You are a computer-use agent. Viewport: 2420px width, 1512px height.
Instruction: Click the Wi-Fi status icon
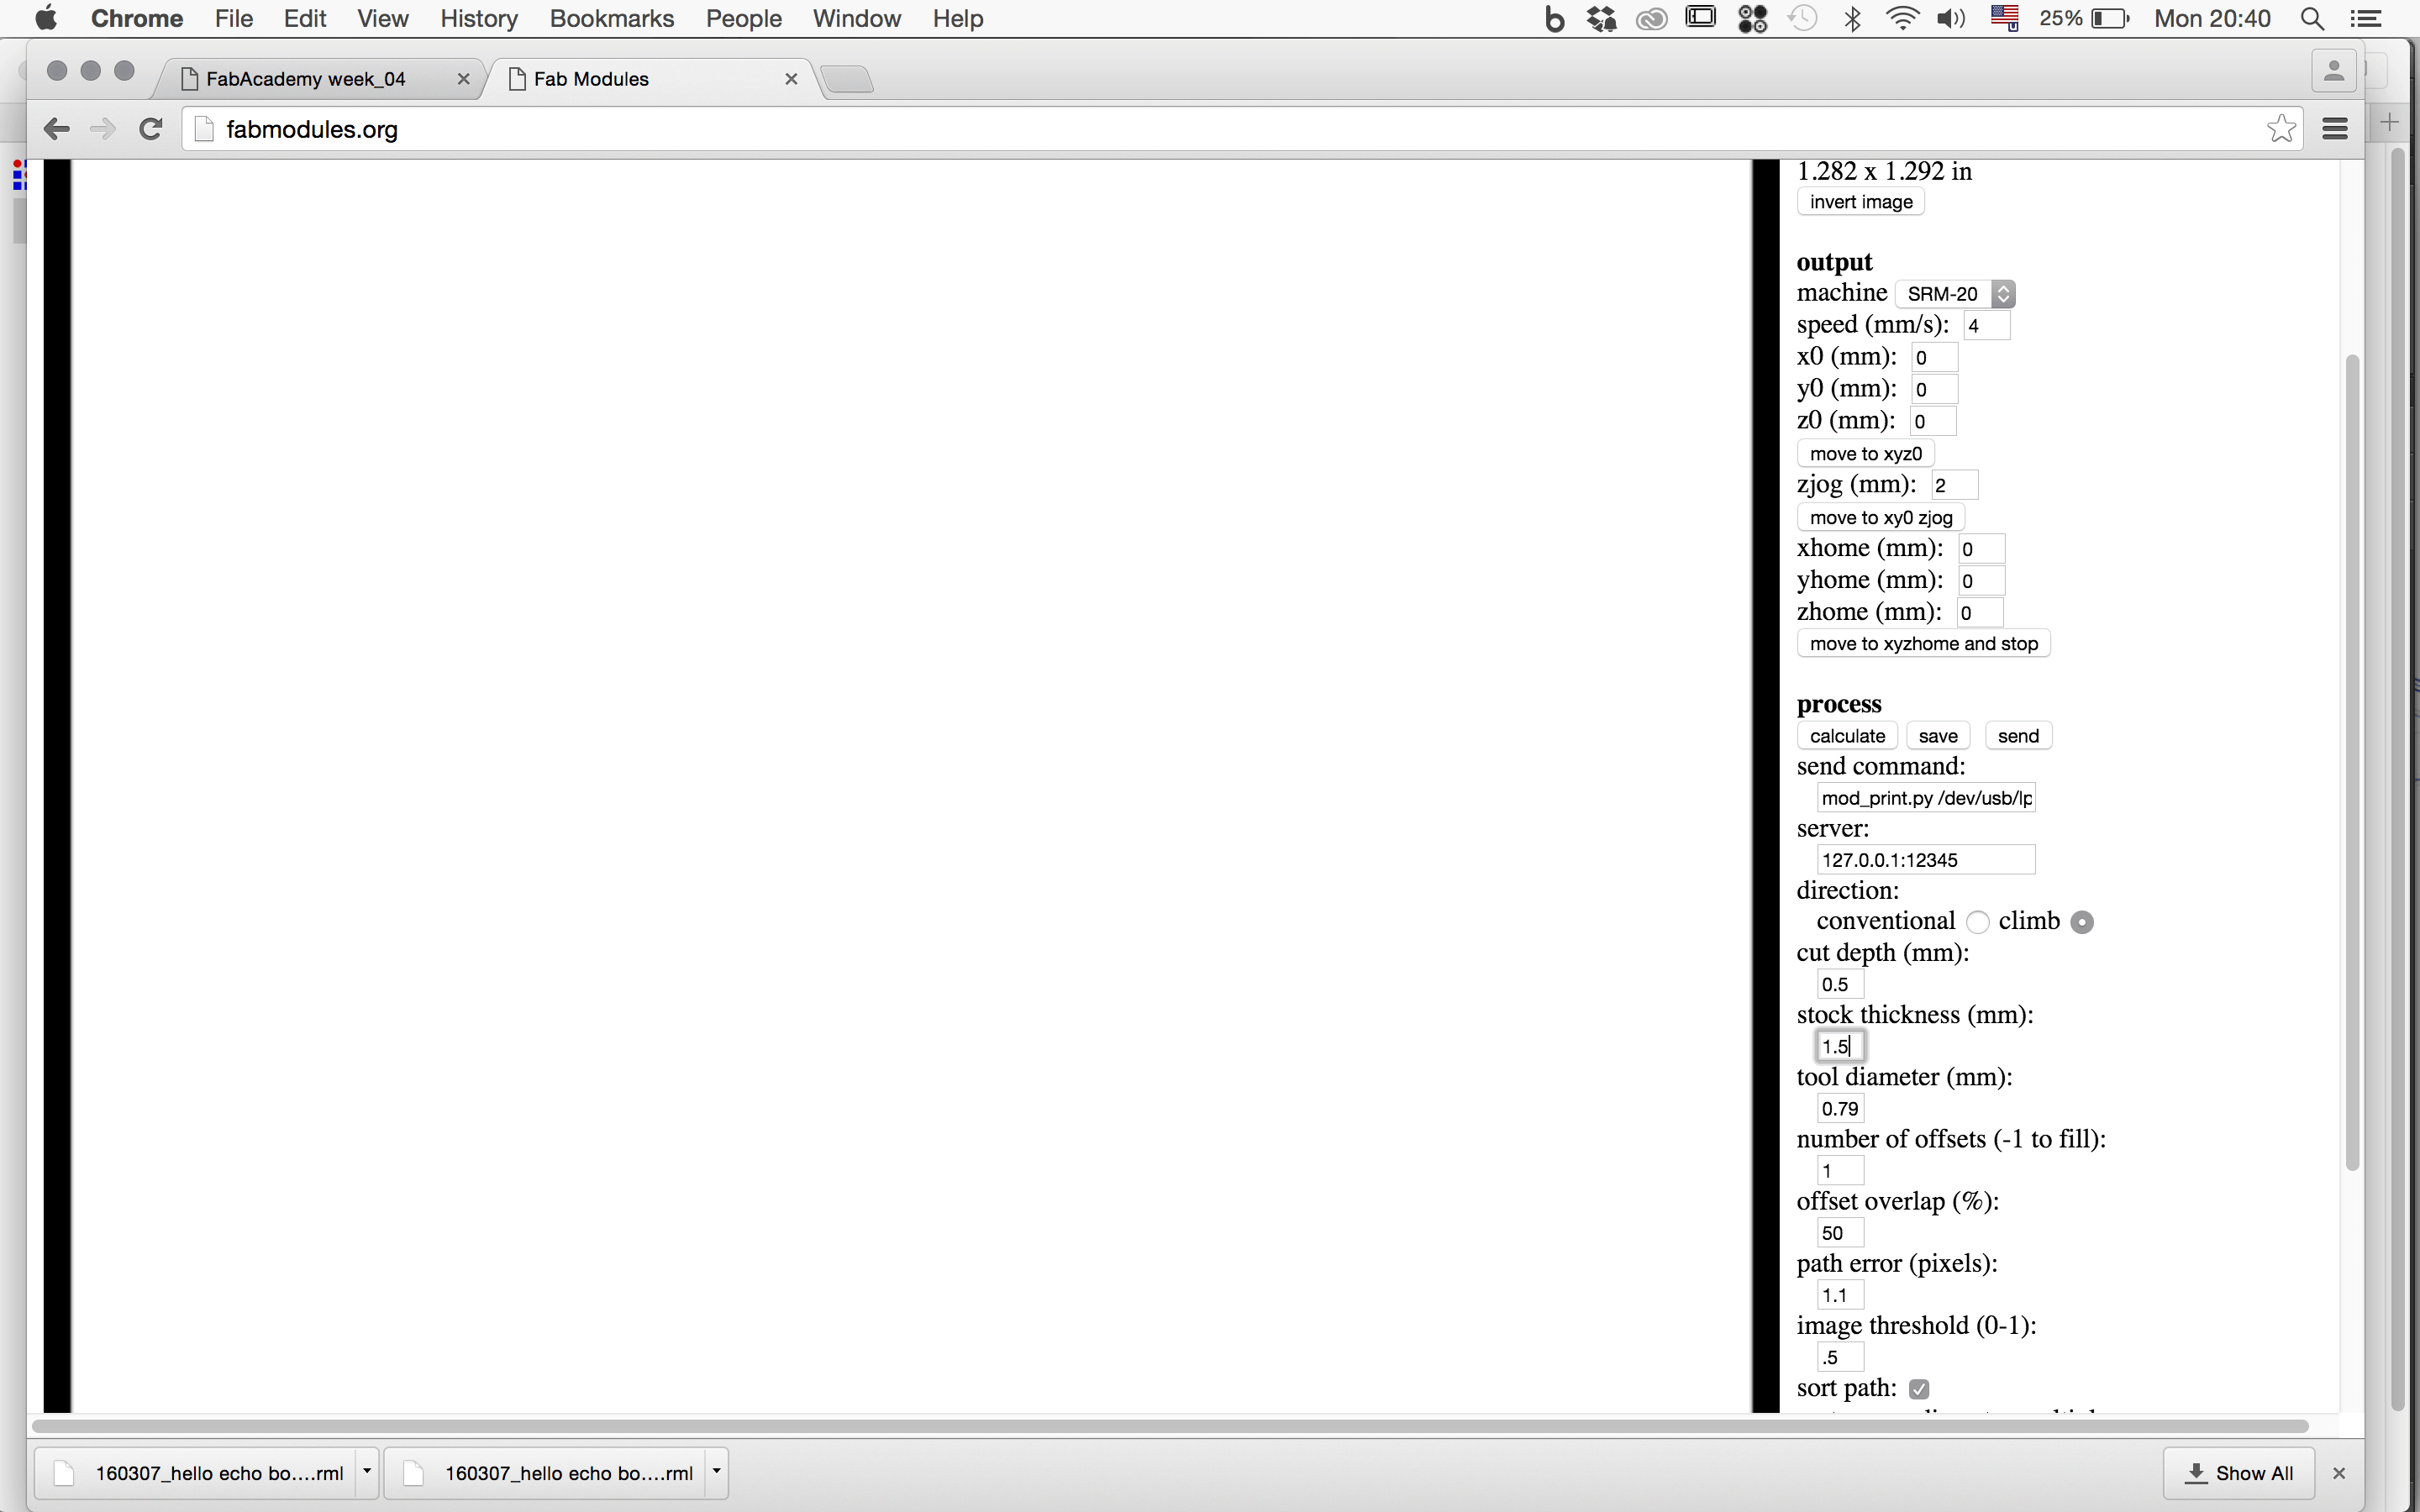[x=1901, y=19]
